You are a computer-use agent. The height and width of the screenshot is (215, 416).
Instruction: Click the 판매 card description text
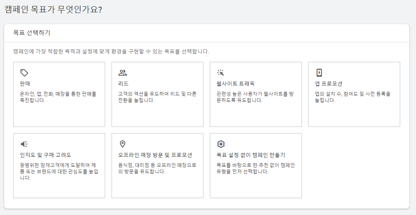coord(58,97)
